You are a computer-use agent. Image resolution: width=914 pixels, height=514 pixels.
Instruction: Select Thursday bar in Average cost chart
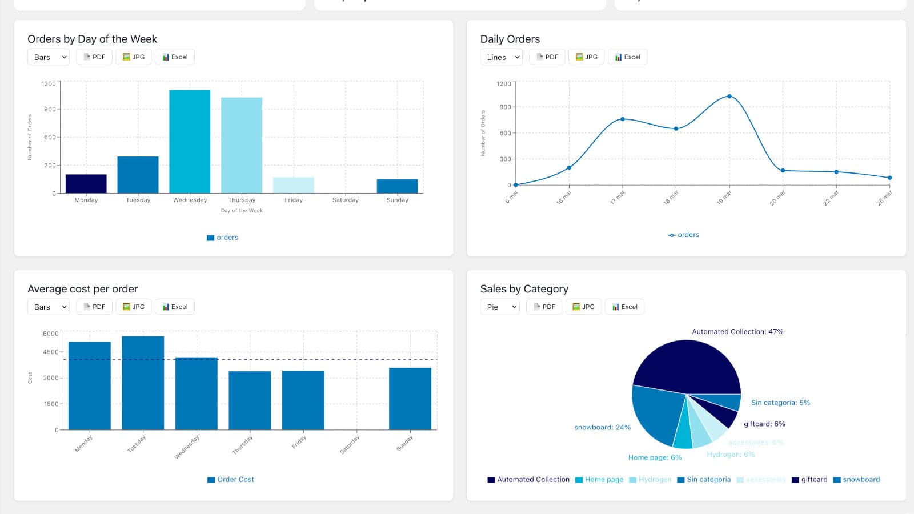[250, 400]
